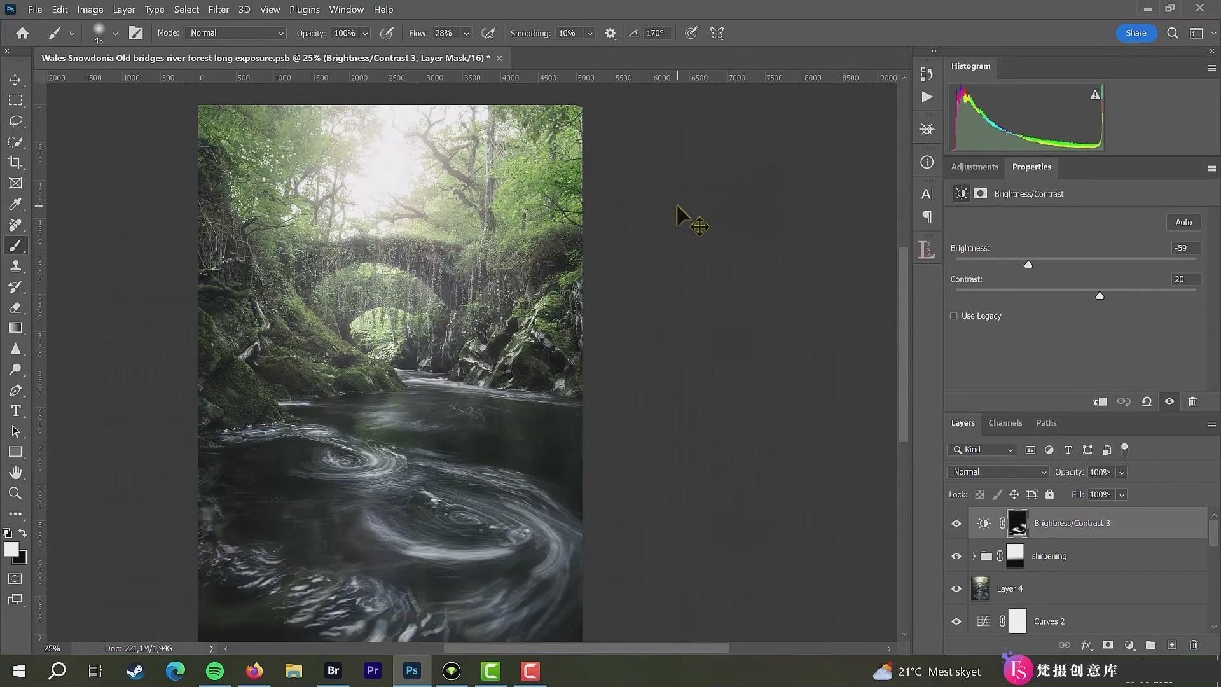Toggle visibility of Layer 4
Screen dimensions: 1221x687
click(957, 589)
